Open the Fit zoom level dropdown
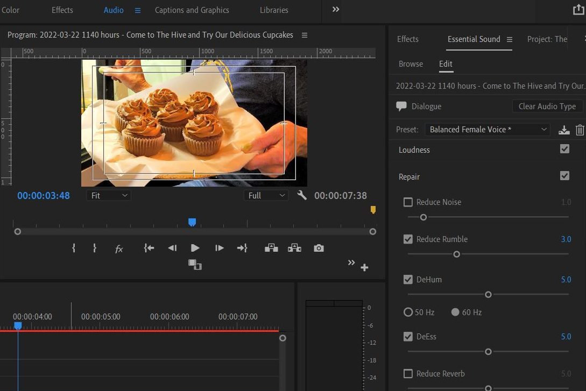Viewport: 586px width, 391px height. 109,195
